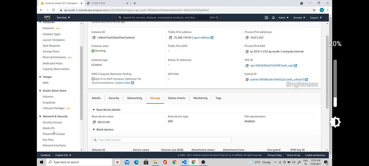369x166 pixels.
Task: Click the Filter block devices field
Action: pos(161,140)
